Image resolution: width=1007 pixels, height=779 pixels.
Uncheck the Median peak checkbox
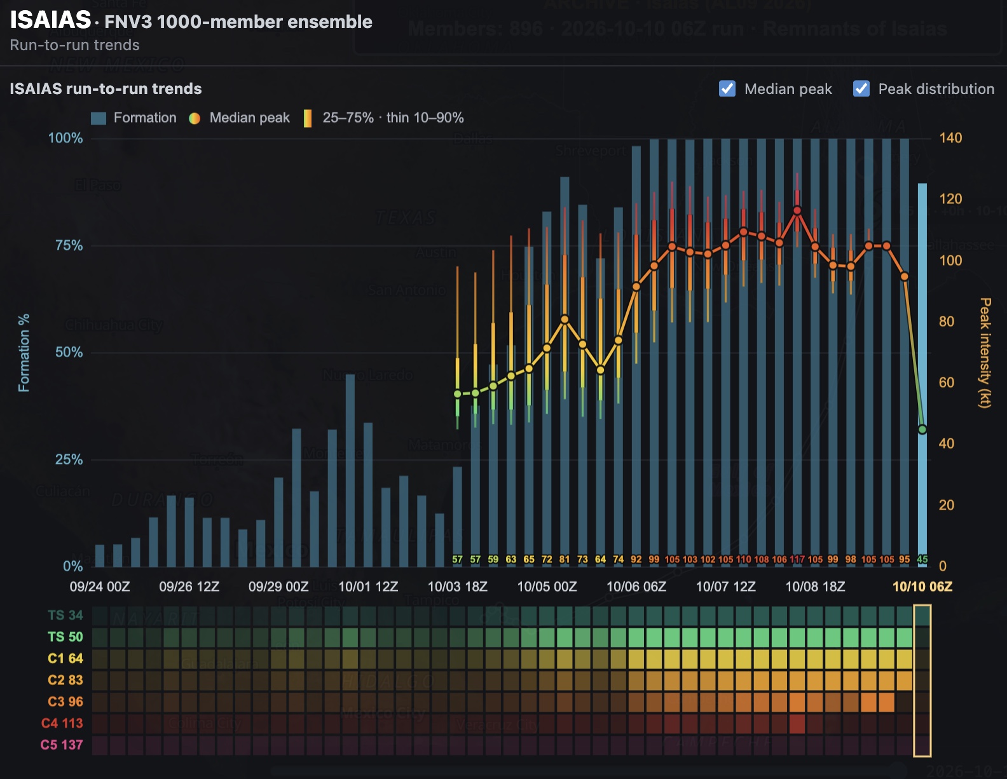(x=727, y=89)
